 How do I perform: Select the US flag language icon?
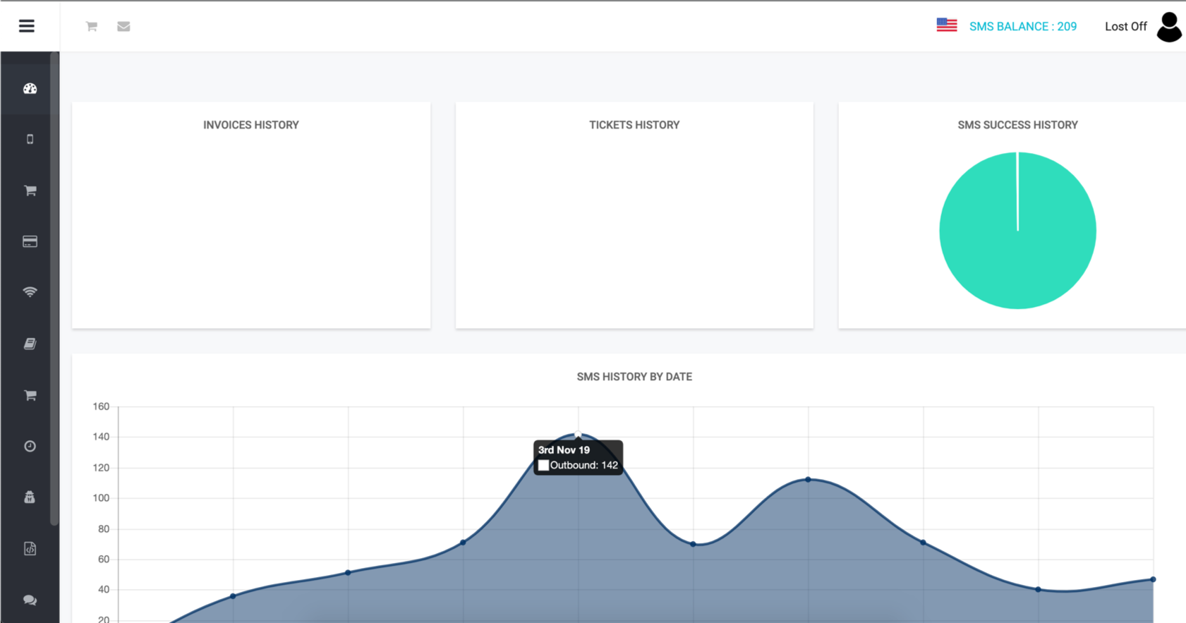[x=947, y=25]
